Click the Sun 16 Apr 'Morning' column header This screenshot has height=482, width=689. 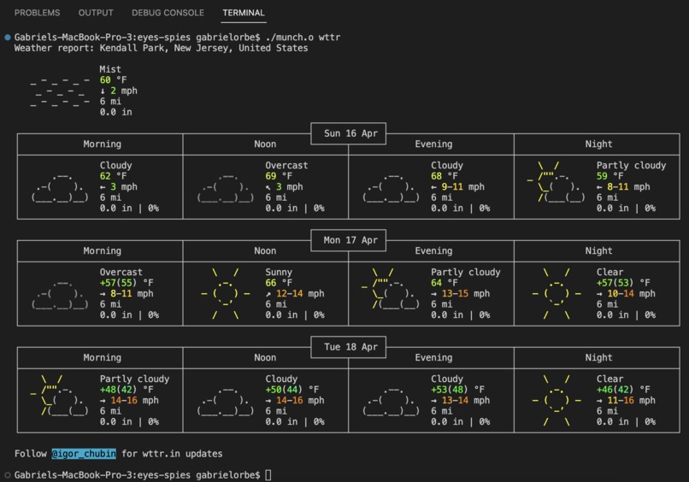coord(103,144)
